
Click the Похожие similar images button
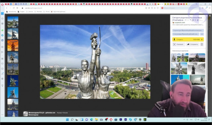pyautogui.click(x=179, y=44)
